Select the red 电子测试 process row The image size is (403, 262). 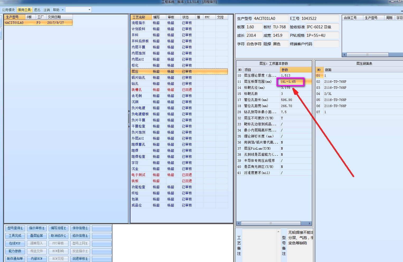click(x=179, y=175)
